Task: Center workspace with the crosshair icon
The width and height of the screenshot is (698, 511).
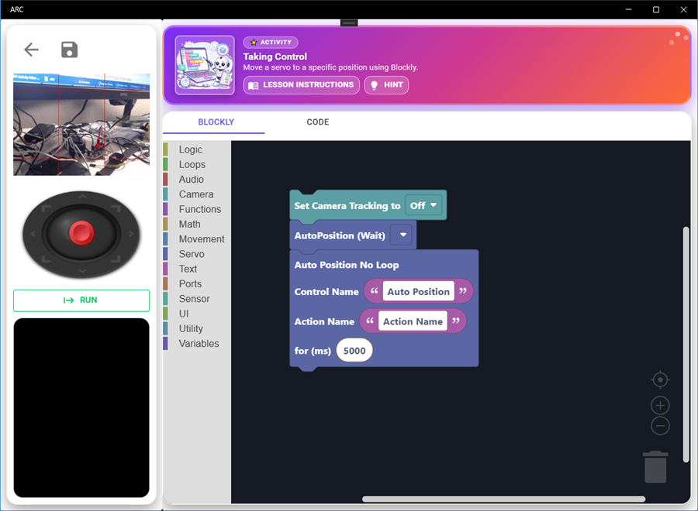Action: coord(660,379)
